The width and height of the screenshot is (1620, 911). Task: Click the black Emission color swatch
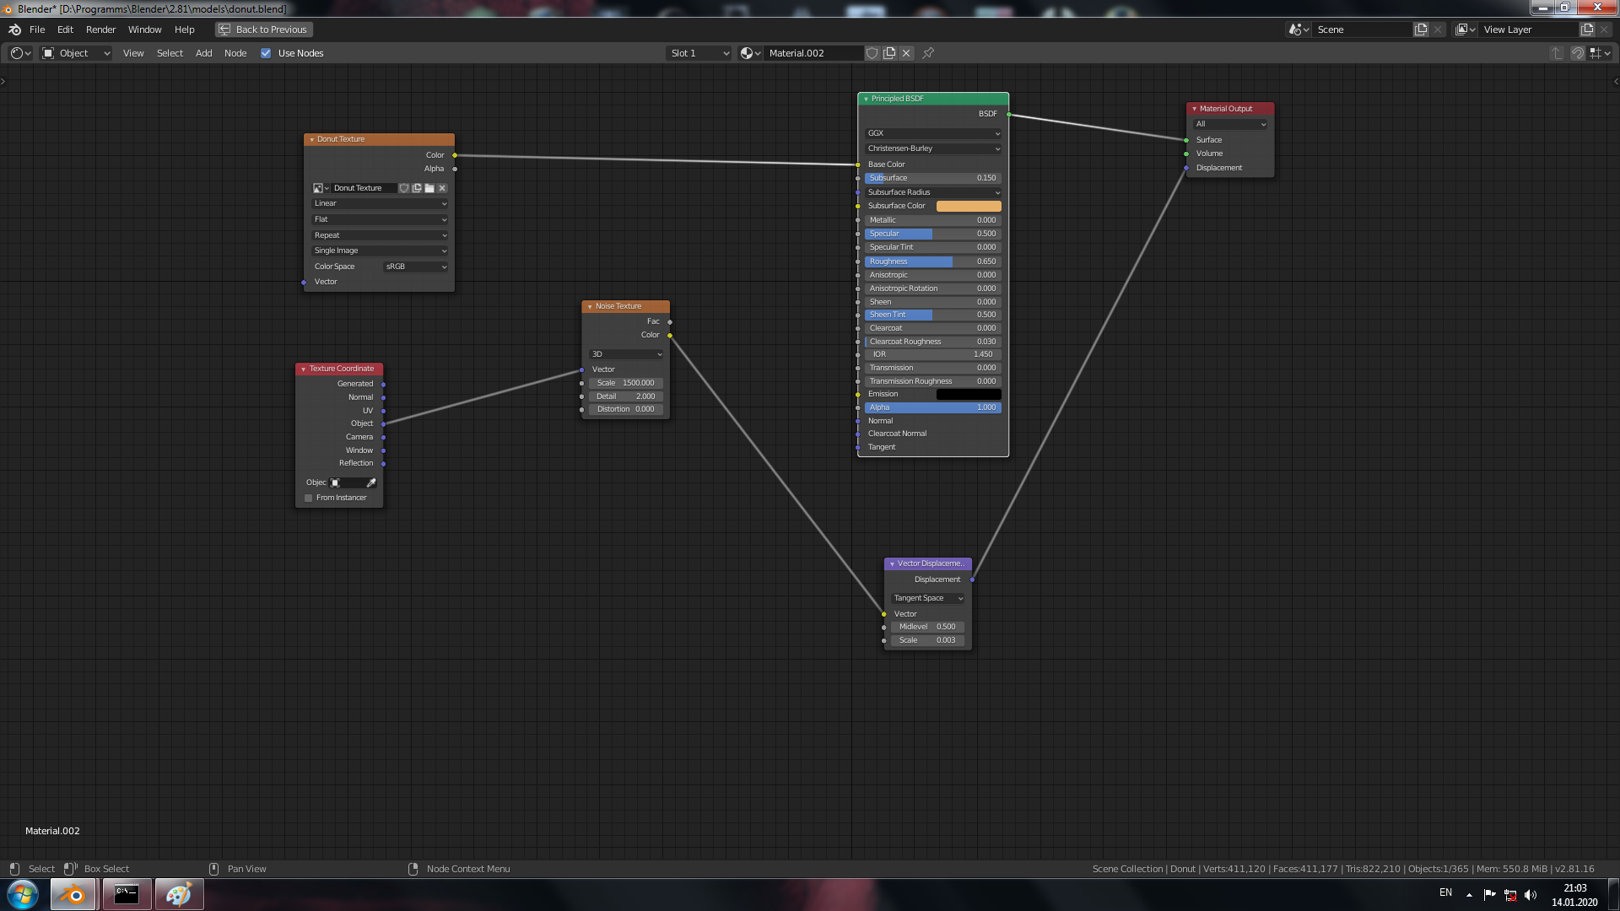click(969, 394)
